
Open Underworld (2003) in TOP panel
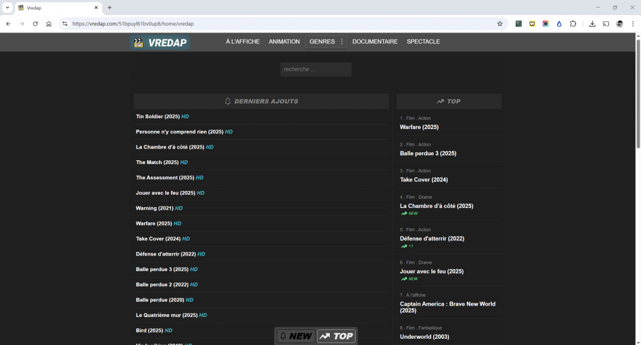424,337
